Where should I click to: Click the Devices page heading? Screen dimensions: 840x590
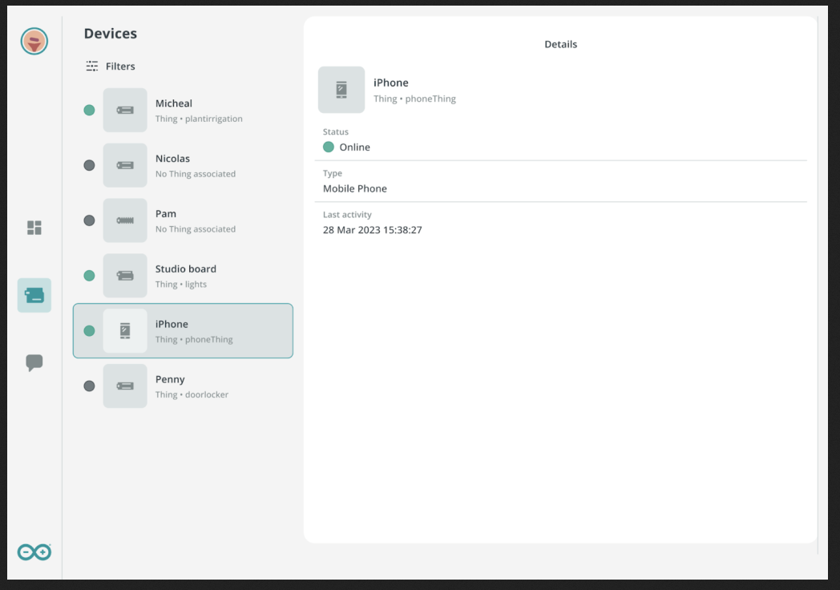(111, 33)
